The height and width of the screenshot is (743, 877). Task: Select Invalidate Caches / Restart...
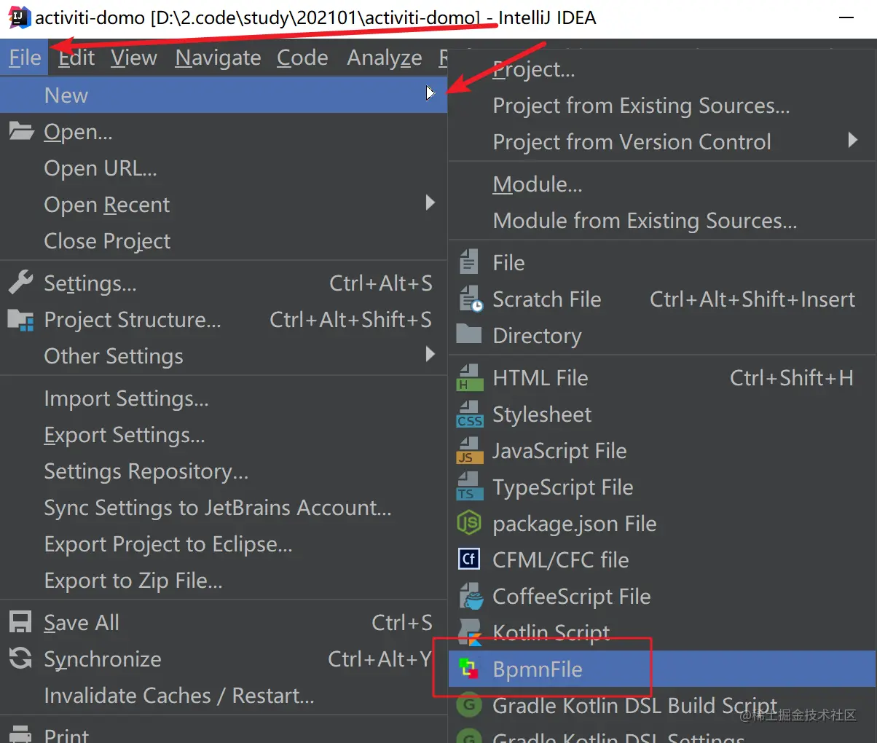point(224,696)
